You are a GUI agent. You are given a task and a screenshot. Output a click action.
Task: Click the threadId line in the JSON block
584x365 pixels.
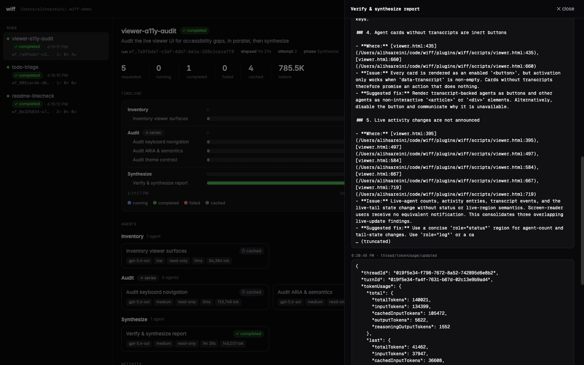click(430, 273)
